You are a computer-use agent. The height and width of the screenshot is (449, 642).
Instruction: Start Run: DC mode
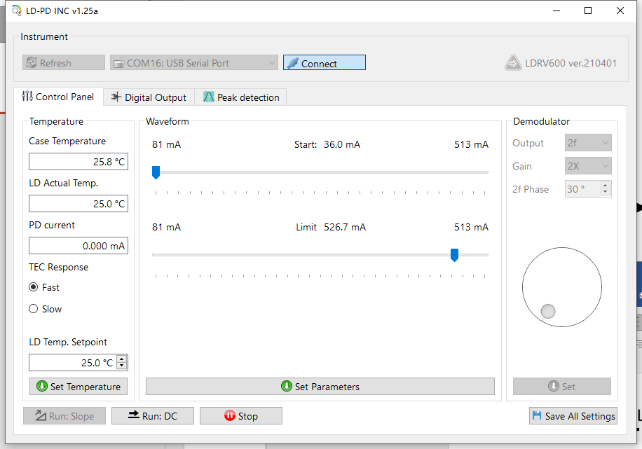pyautogui.click(x=153, y=416)
